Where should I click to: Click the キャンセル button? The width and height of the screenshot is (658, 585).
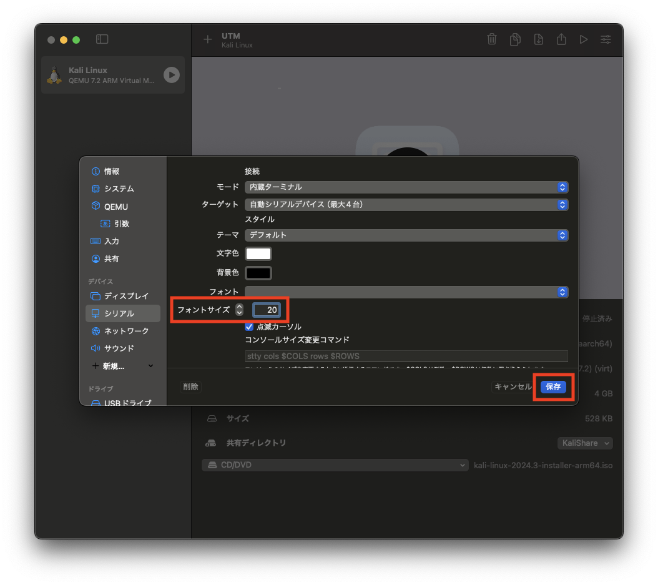(513, 386)
